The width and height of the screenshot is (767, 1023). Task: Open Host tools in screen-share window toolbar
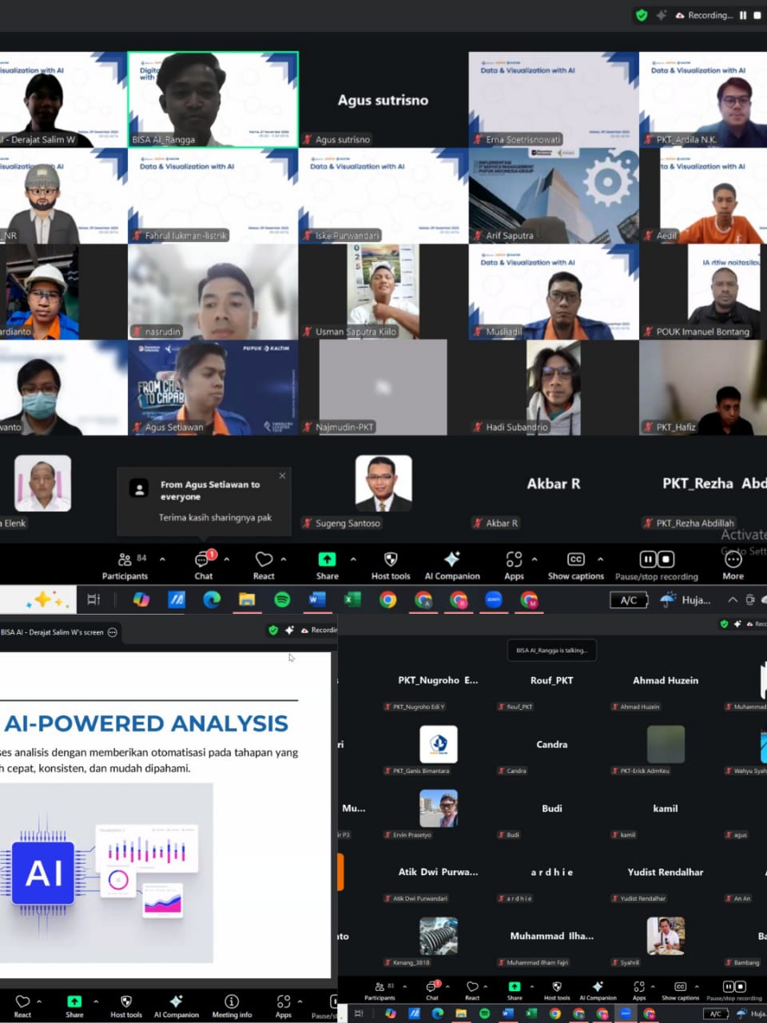[x=126, y=1006]
